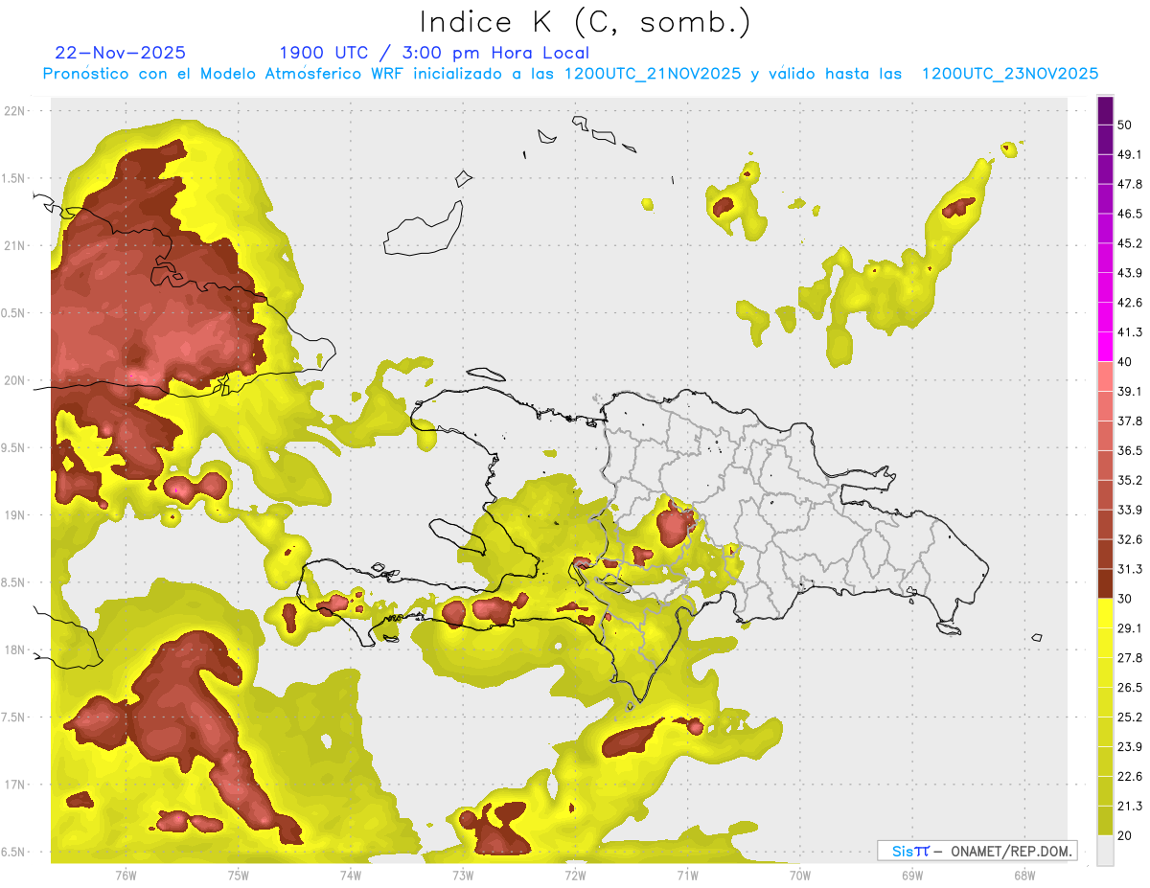Click the '45.2' color bar value
Screen dimensions: 1150x888
coord(1130,243)
